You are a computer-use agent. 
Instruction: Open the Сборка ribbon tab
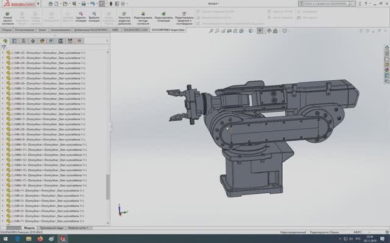(7, 29)
